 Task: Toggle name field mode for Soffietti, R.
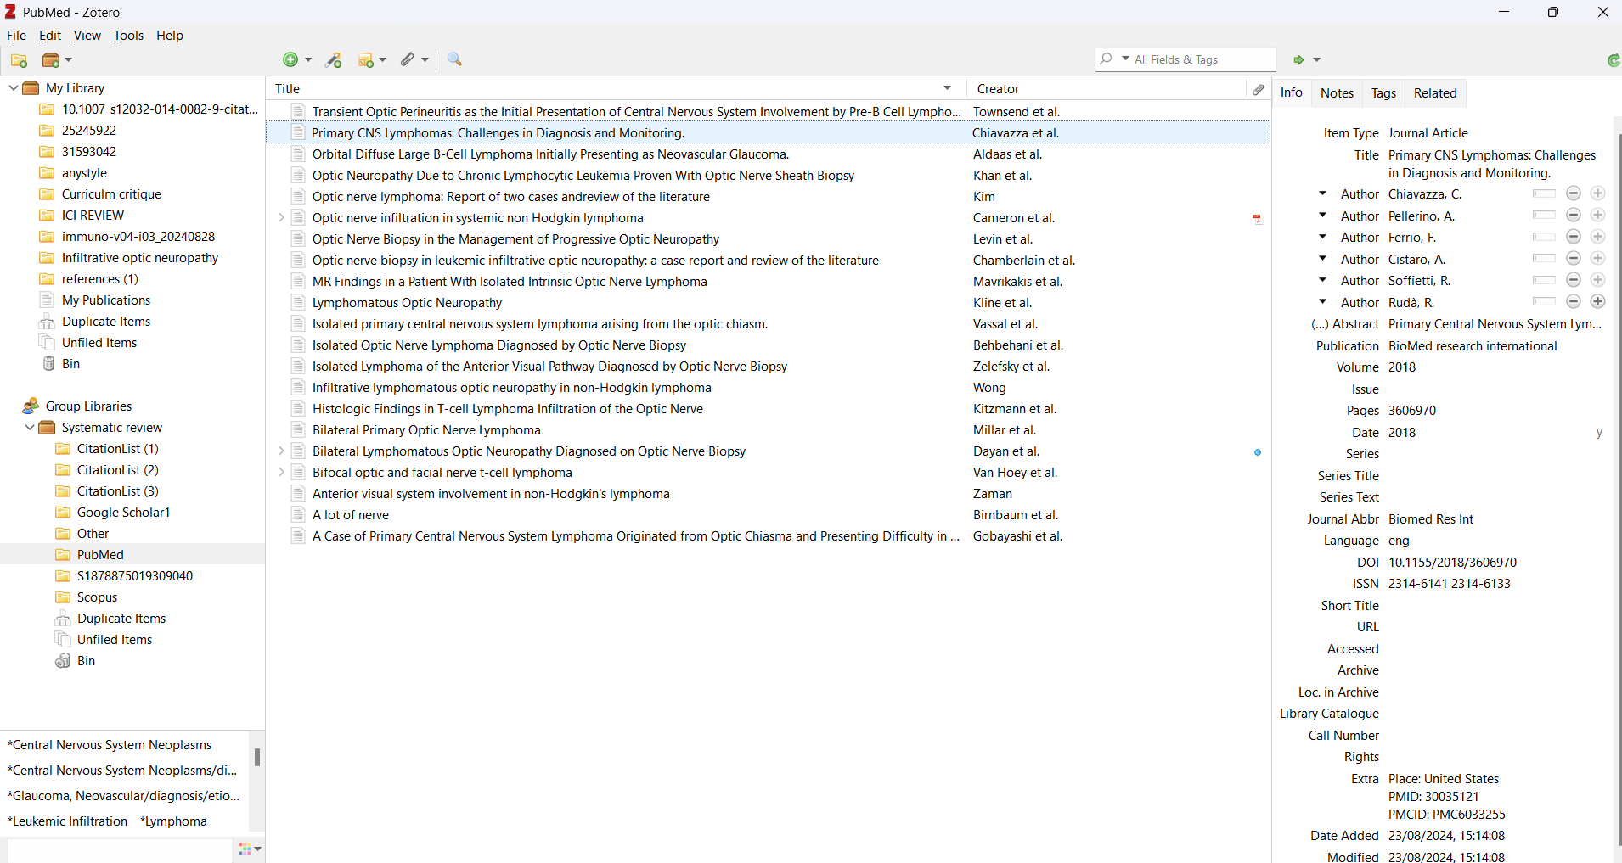click(x=1544, y=280)
